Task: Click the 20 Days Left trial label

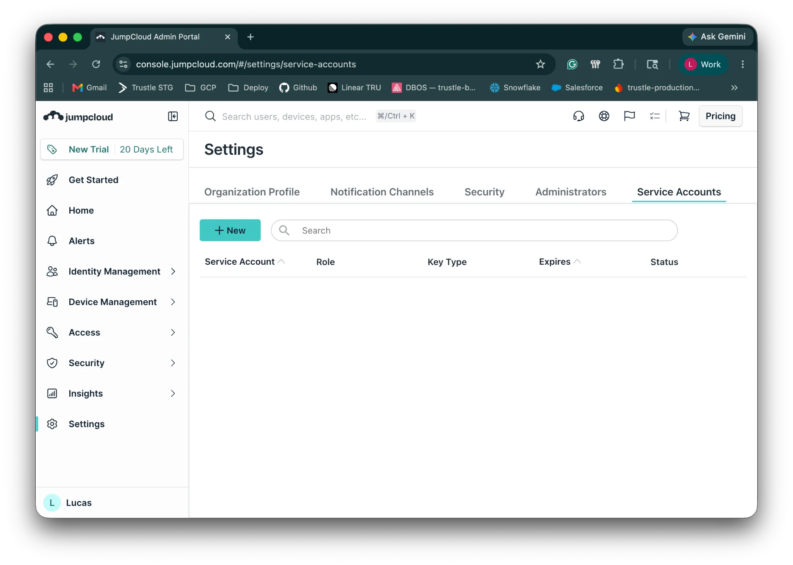Action: click(146, 149)
